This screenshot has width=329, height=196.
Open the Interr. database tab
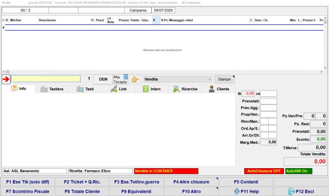pos(152,89)
